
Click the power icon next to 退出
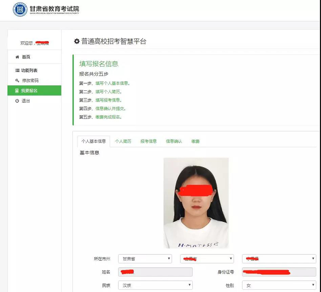coord(17,101)
